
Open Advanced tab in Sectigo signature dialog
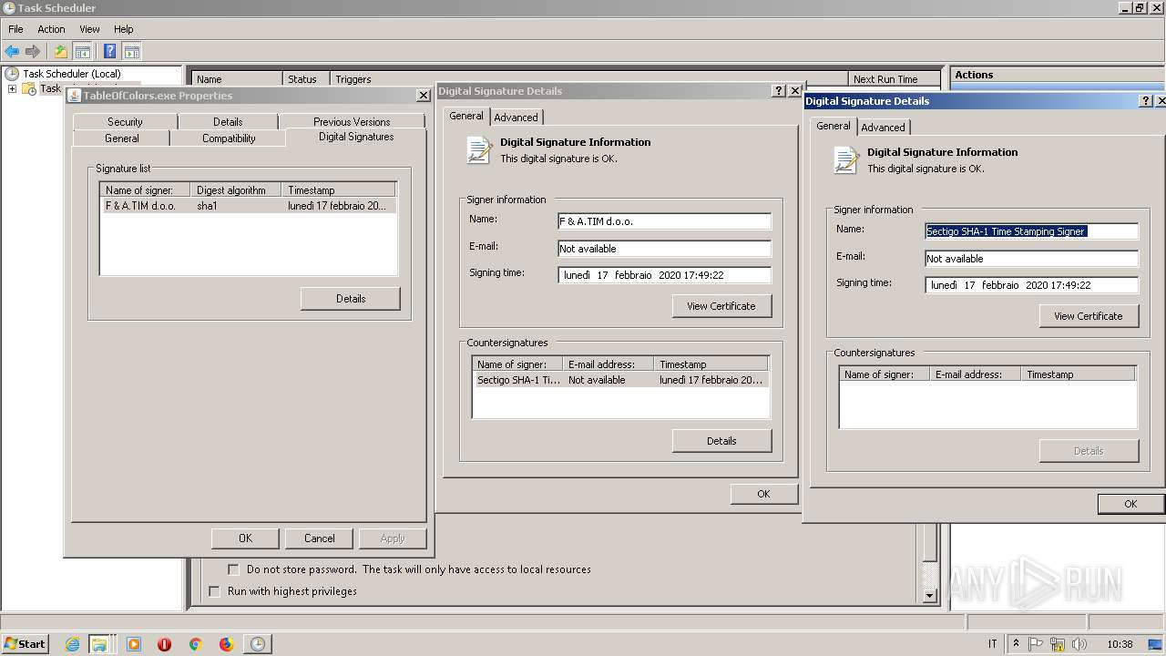[x=884, y=128]
